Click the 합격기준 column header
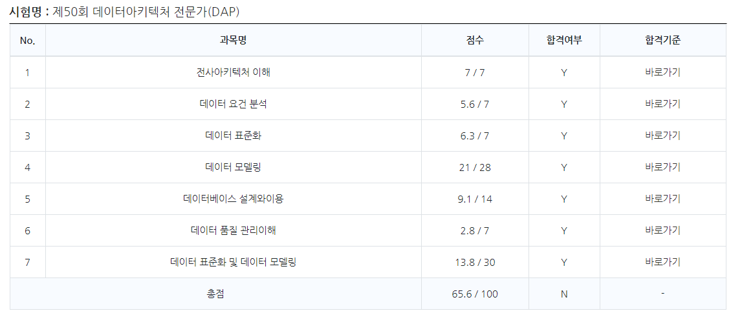The image size is (731, 313). coord(662,41)
